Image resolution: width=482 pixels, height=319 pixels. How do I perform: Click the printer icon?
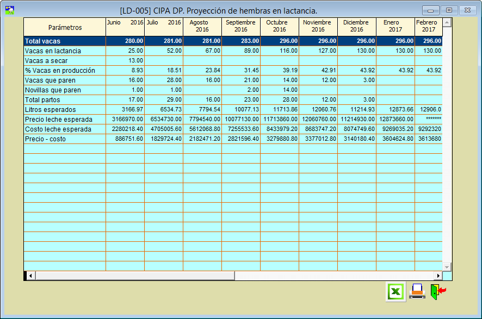coord(417,291)
